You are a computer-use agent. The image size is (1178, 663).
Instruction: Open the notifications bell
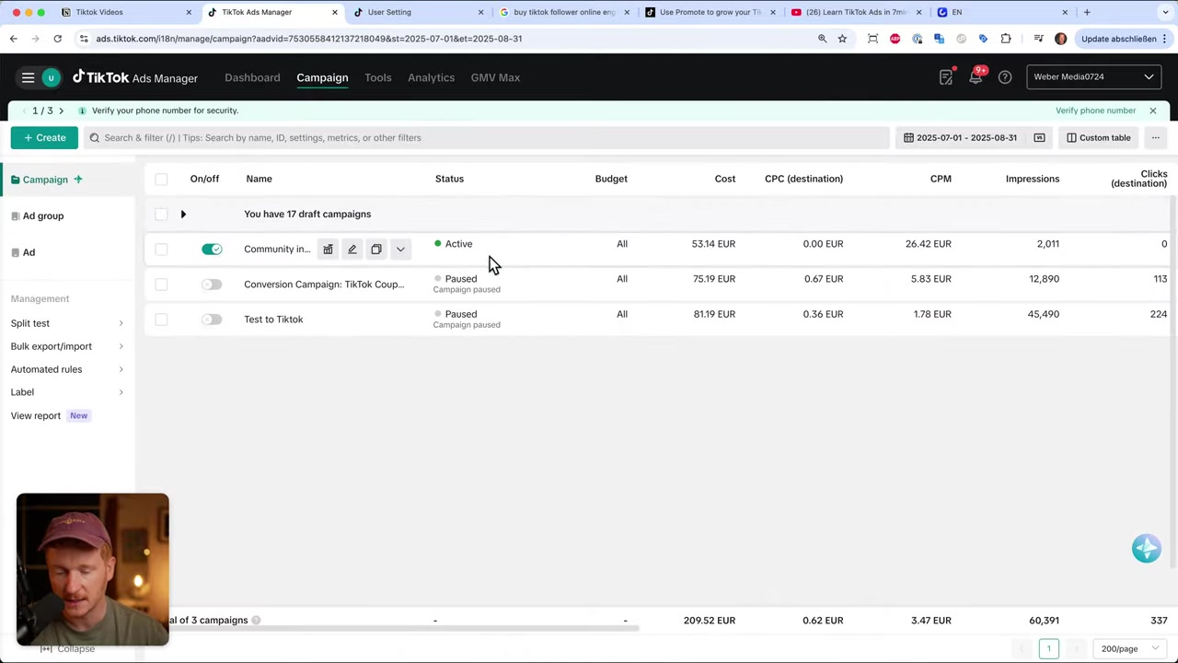[976, 77]
